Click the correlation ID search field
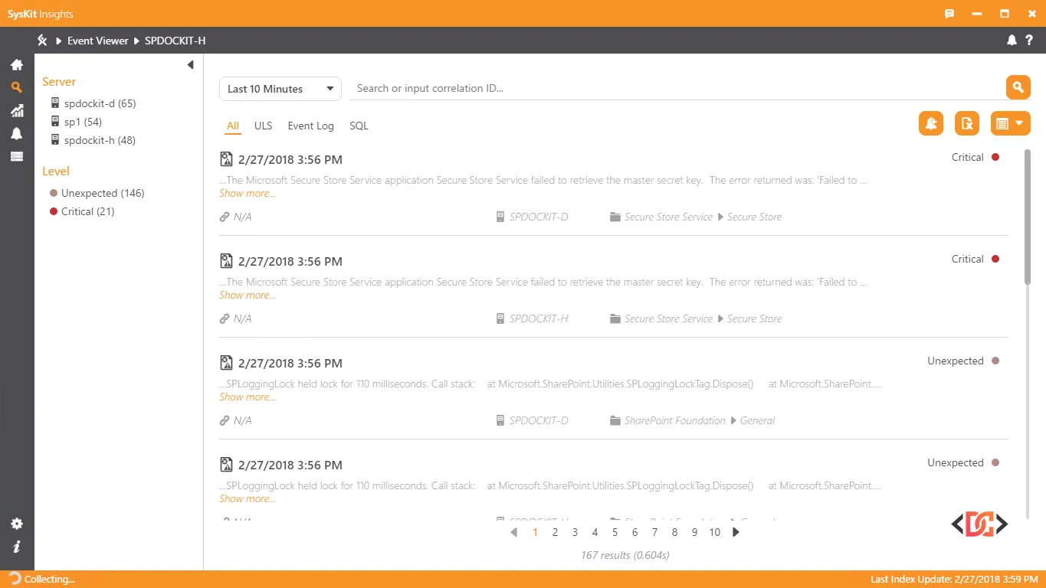The height and width of the screenshot is (588, 1046). (x=536, y=88)
